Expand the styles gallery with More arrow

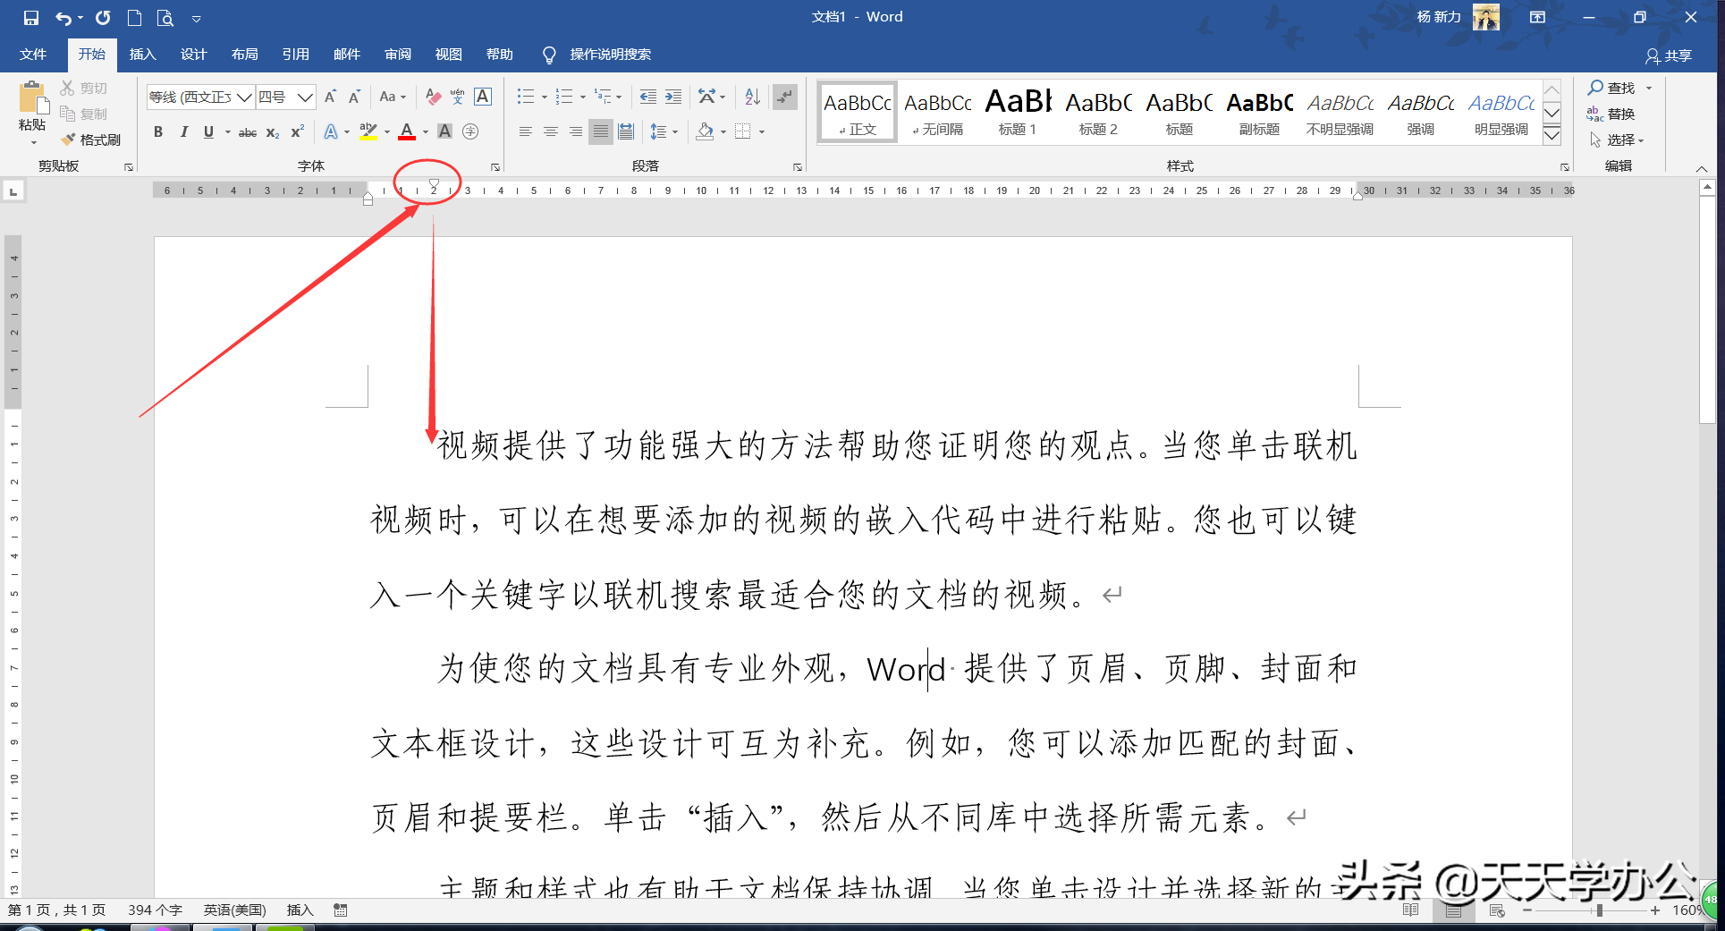click(1552, 135)
